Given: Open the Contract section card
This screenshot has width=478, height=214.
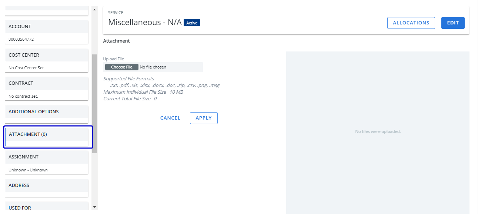Looking at the screenshot, I should [46, 83].
